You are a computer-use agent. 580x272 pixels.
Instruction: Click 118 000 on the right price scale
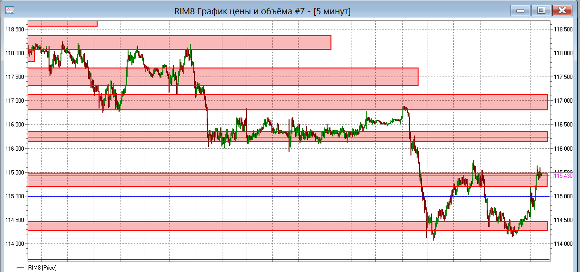click(x=564, y=53)
